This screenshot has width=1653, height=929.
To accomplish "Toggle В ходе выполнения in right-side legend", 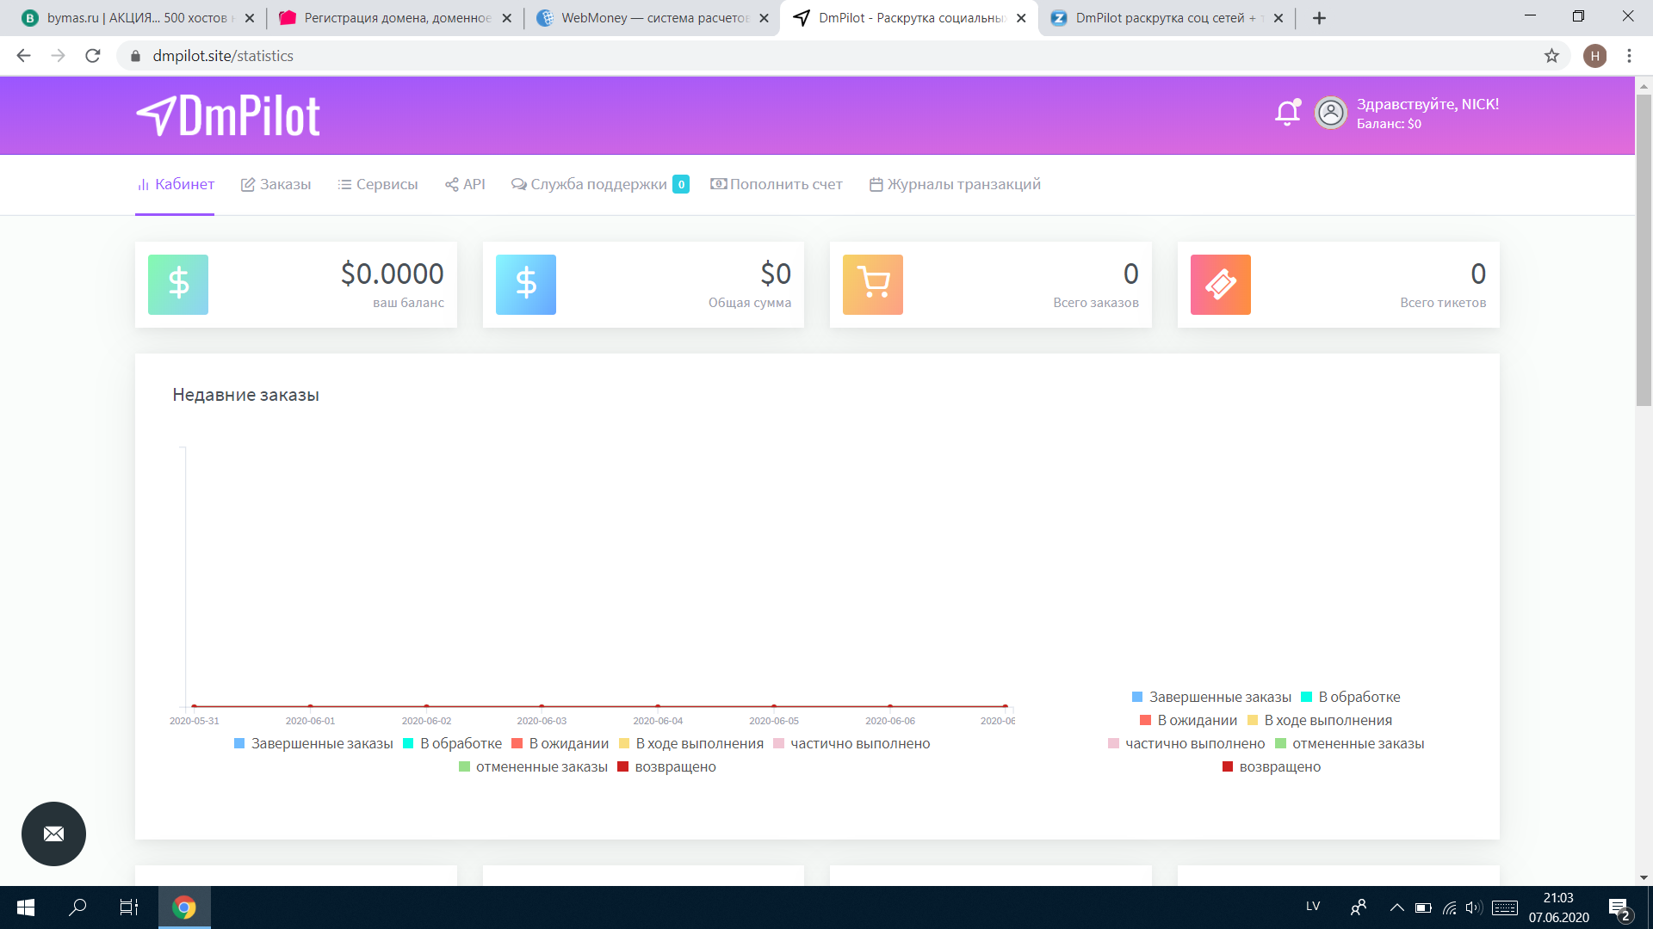I will pos(1320,720).
